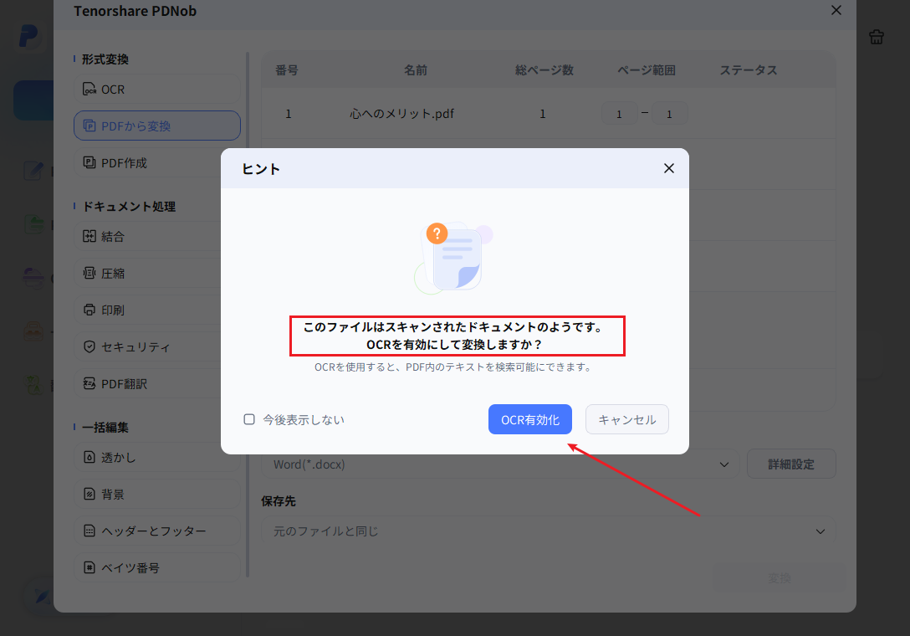Open ヘッダーとフッター option
910x636 pixels.
pyautogui.click(x=157, y=531)
